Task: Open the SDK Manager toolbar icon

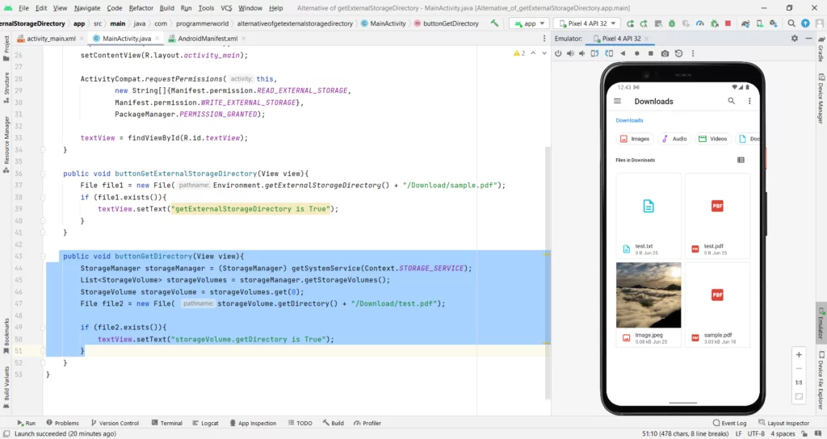Action: coord(773,23)
